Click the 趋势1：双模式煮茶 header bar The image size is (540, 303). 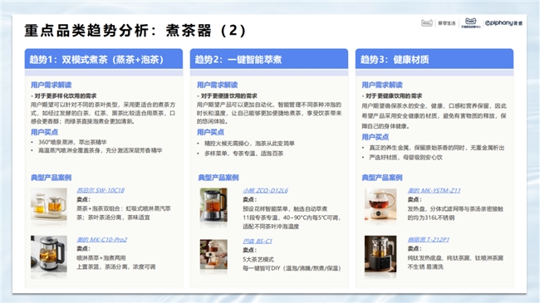tap(104, 59)
